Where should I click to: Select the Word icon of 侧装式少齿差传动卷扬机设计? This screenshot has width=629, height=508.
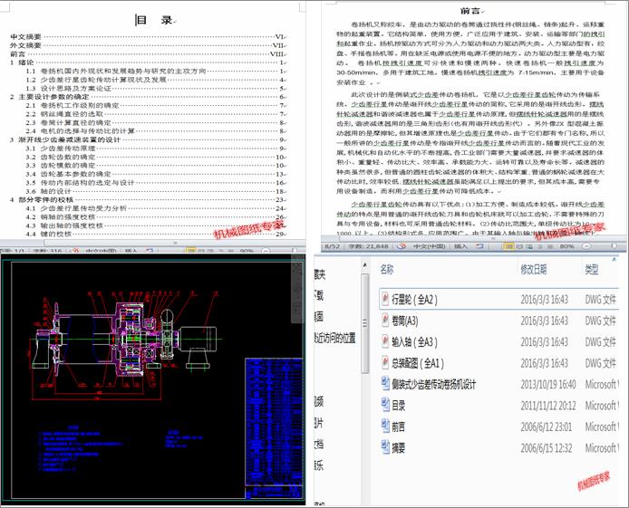(x=385, y=384)
